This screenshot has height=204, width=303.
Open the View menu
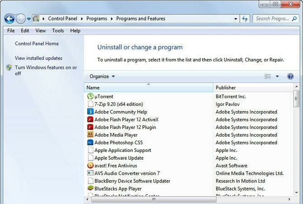40,31
